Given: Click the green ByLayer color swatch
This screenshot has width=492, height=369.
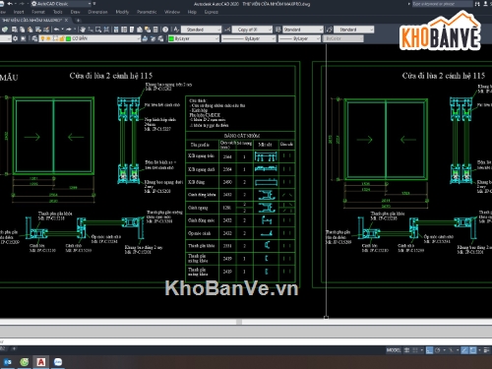Looking at the screenshot, I should [x=171, y=38].
